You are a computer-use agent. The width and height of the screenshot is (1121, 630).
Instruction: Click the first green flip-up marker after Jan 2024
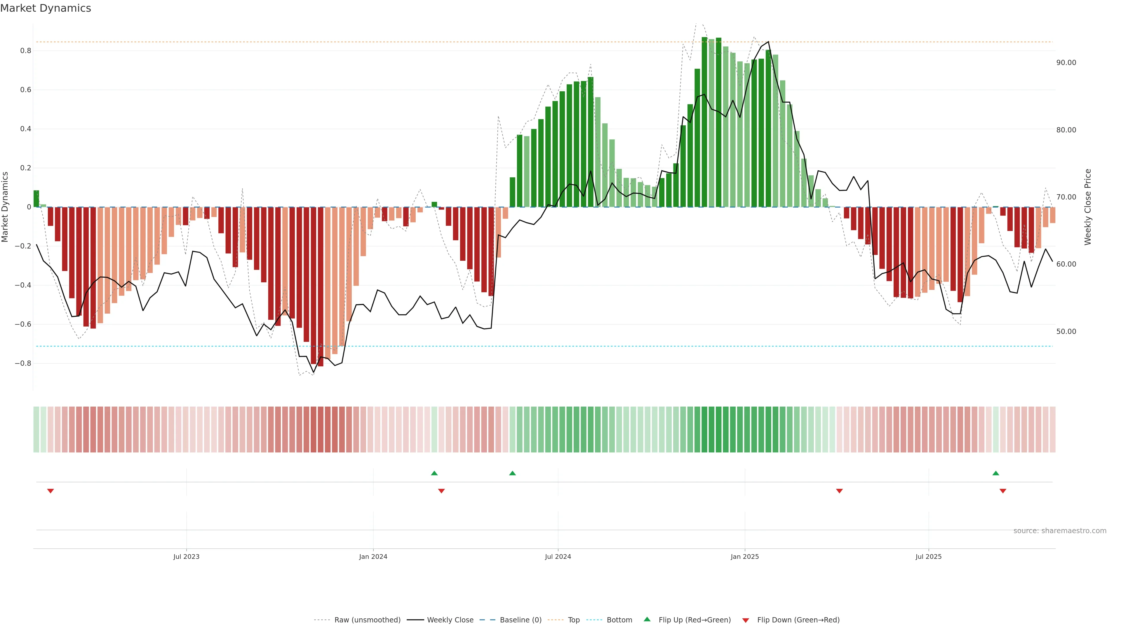tap(434, 473)
